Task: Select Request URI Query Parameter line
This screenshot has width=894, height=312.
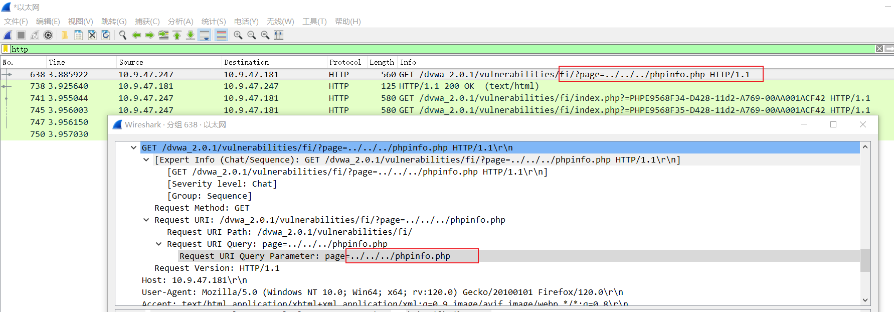Action: (x=315, y=256)
